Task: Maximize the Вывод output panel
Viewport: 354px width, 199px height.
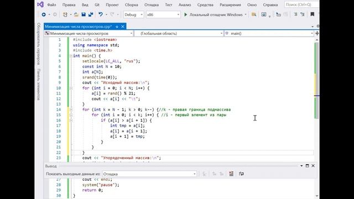Action: (x=308, y=166)
